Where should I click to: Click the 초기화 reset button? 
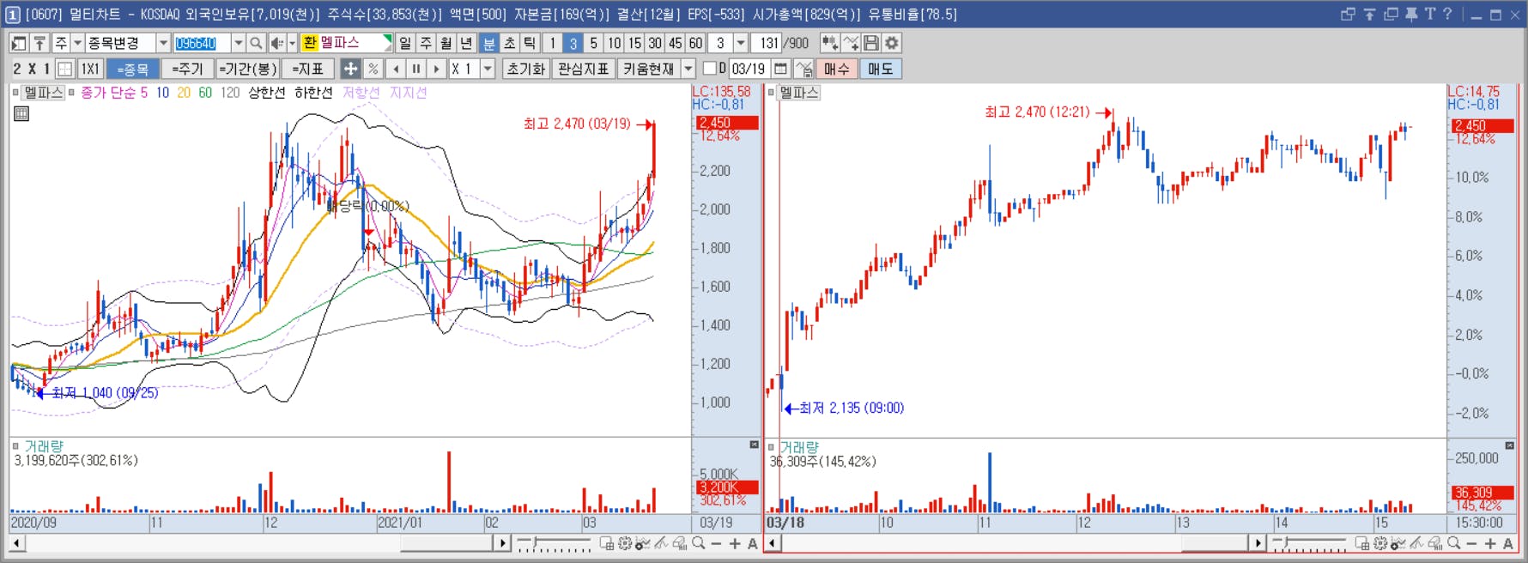(525, 69)
